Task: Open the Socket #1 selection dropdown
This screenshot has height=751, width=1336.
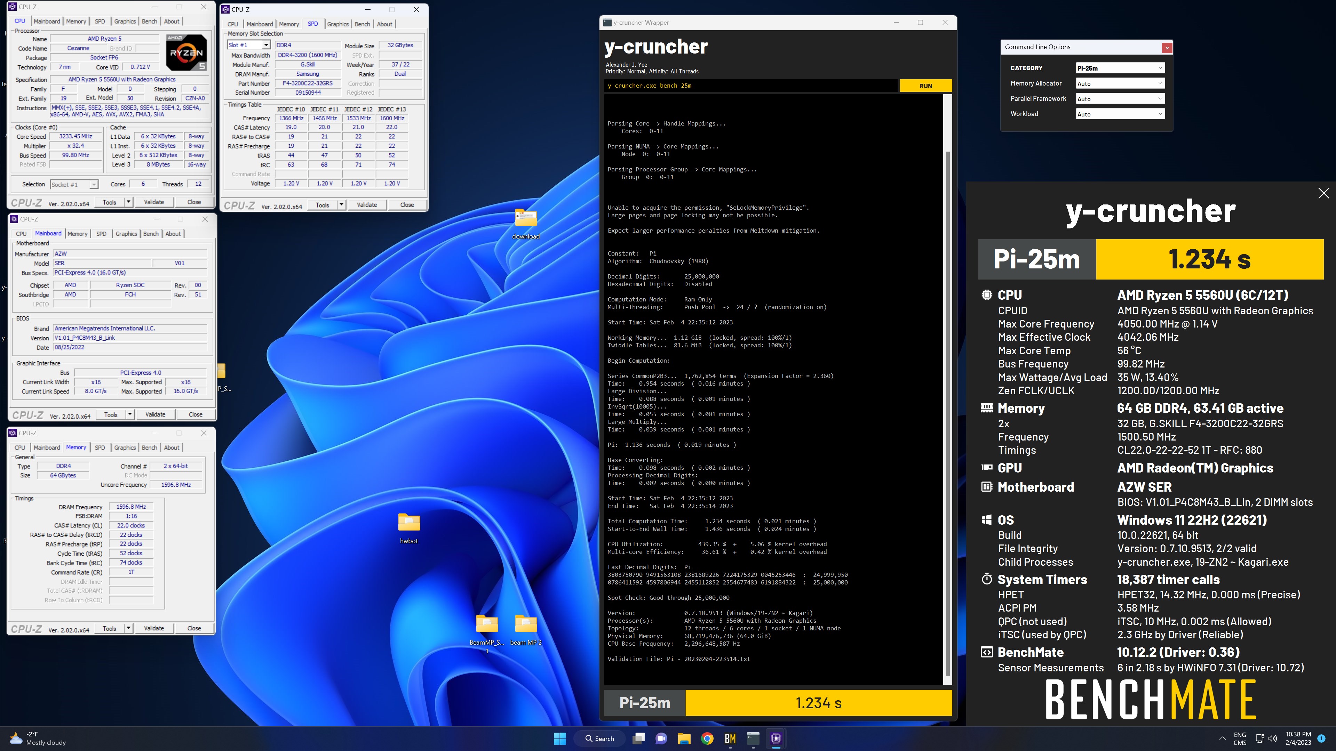Action: tap(74, 184)
